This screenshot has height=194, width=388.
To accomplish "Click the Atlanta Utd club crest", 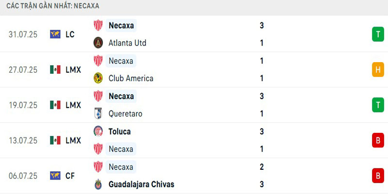I will [x=98, y=43].
